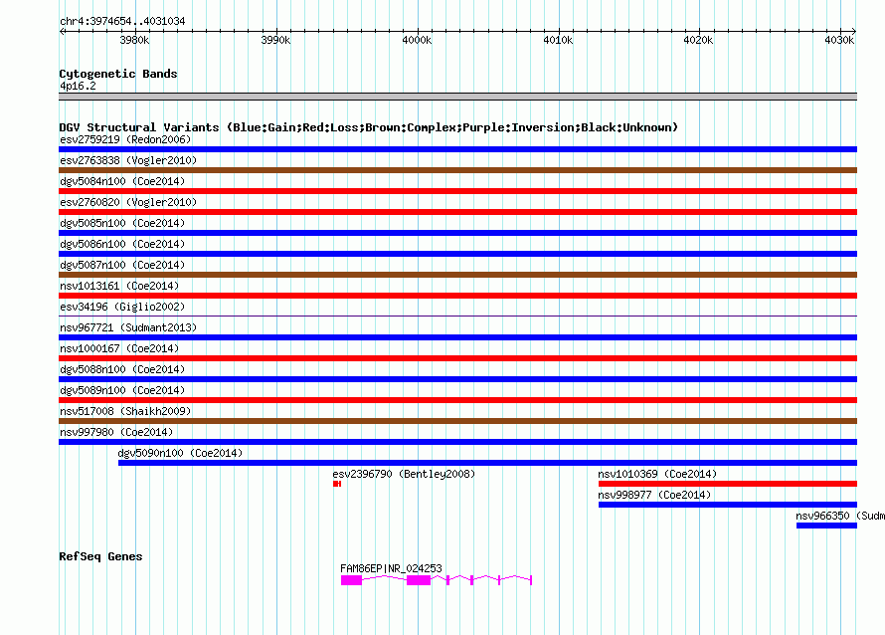Select the blue nsv998977 gain variant bar
Image resolution: width=885 pixels, height=635 pixels.
728,505
